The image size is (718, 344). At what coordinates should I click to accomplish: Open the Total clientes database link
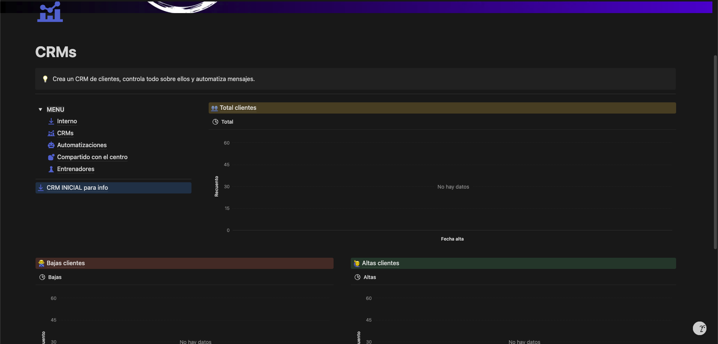(238, 108)
